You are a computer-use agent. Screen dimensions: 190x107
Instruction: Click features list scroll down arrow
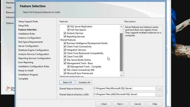pyautogui.click(x=121, y=75)
